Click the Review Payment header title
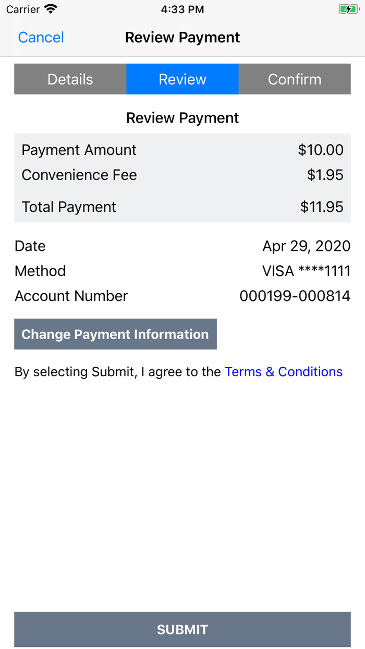This screenshot has height=649, width=365. [x=182, y=37]
